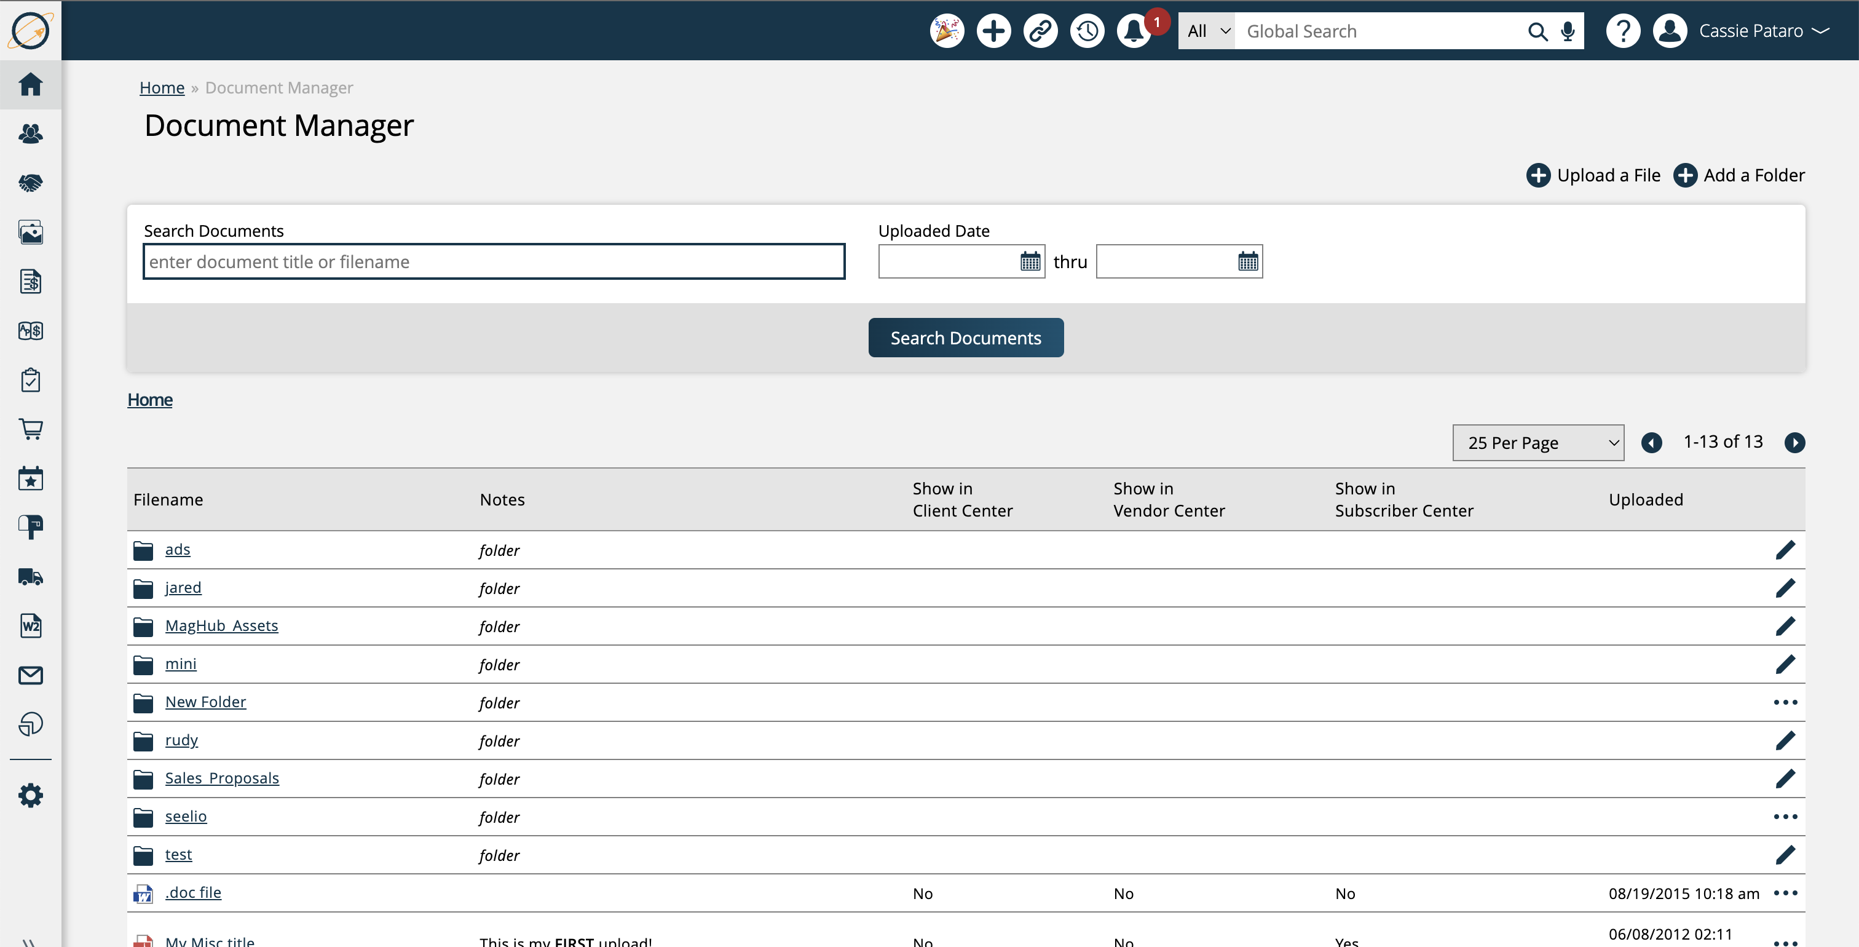Open the three-dot menu for .doc file
Image resolution: width=1859 pixels, height=947 pixels.
click(1785, 893)
